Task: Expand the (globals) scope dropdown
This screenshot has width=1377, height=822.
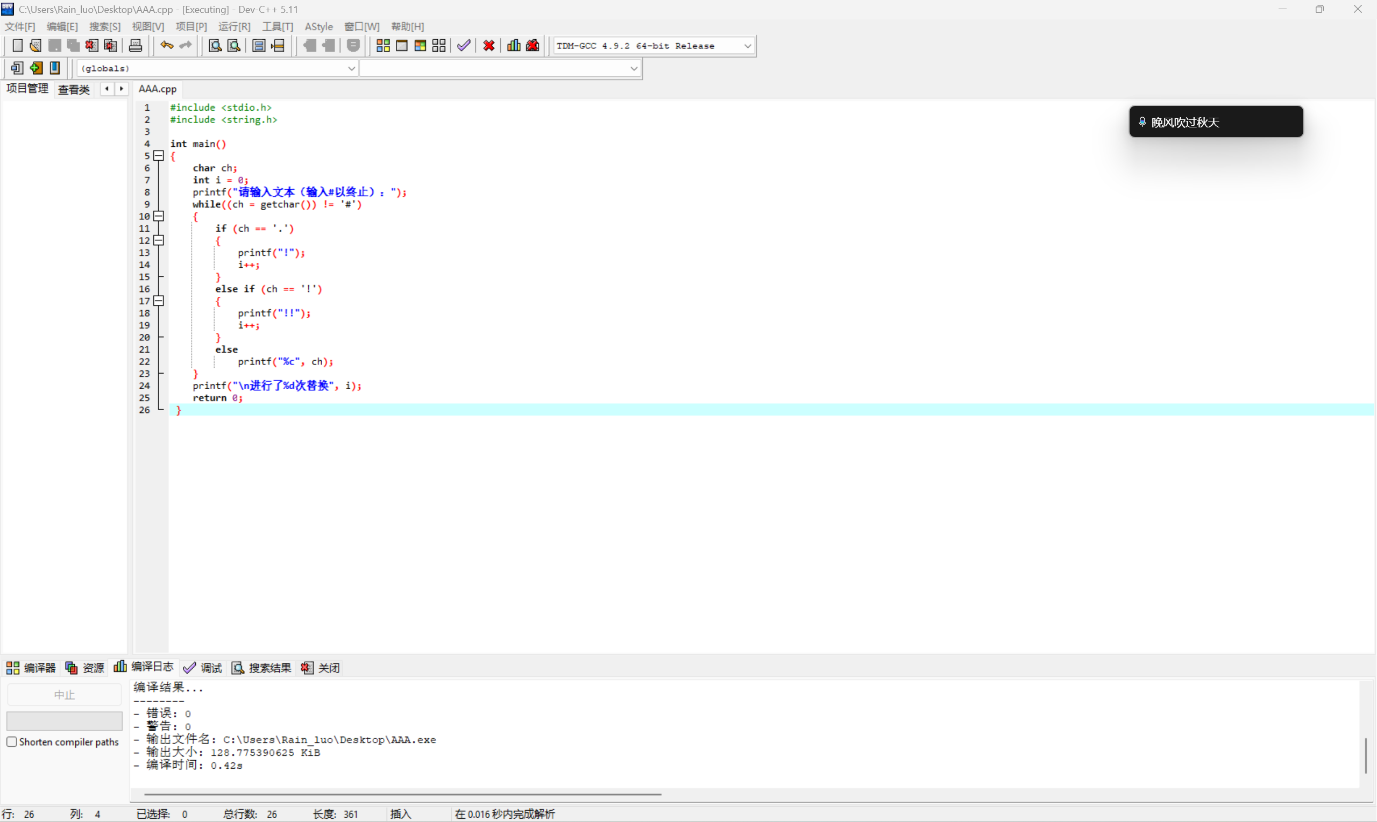Action: tap(351, 68)
